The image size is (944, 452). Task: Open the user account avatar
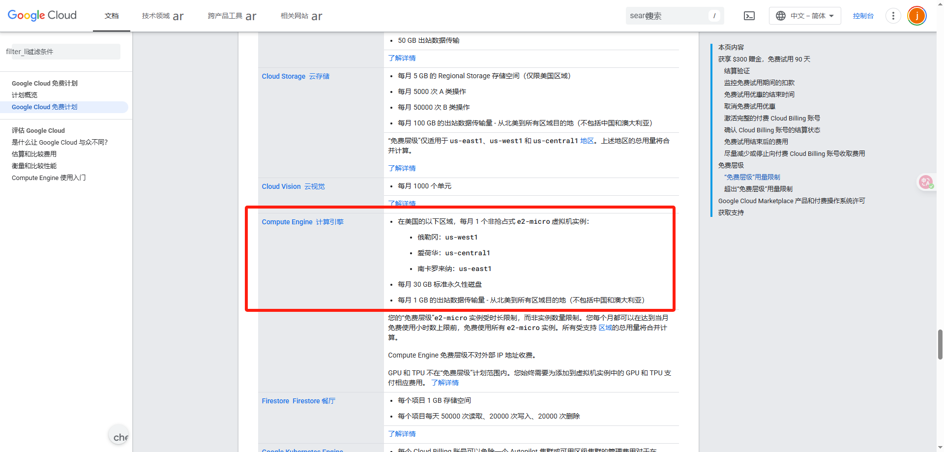pos(917,16)
